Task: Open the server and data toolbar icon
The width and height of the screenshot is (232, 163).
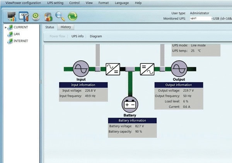Action: tap(48, 17)
